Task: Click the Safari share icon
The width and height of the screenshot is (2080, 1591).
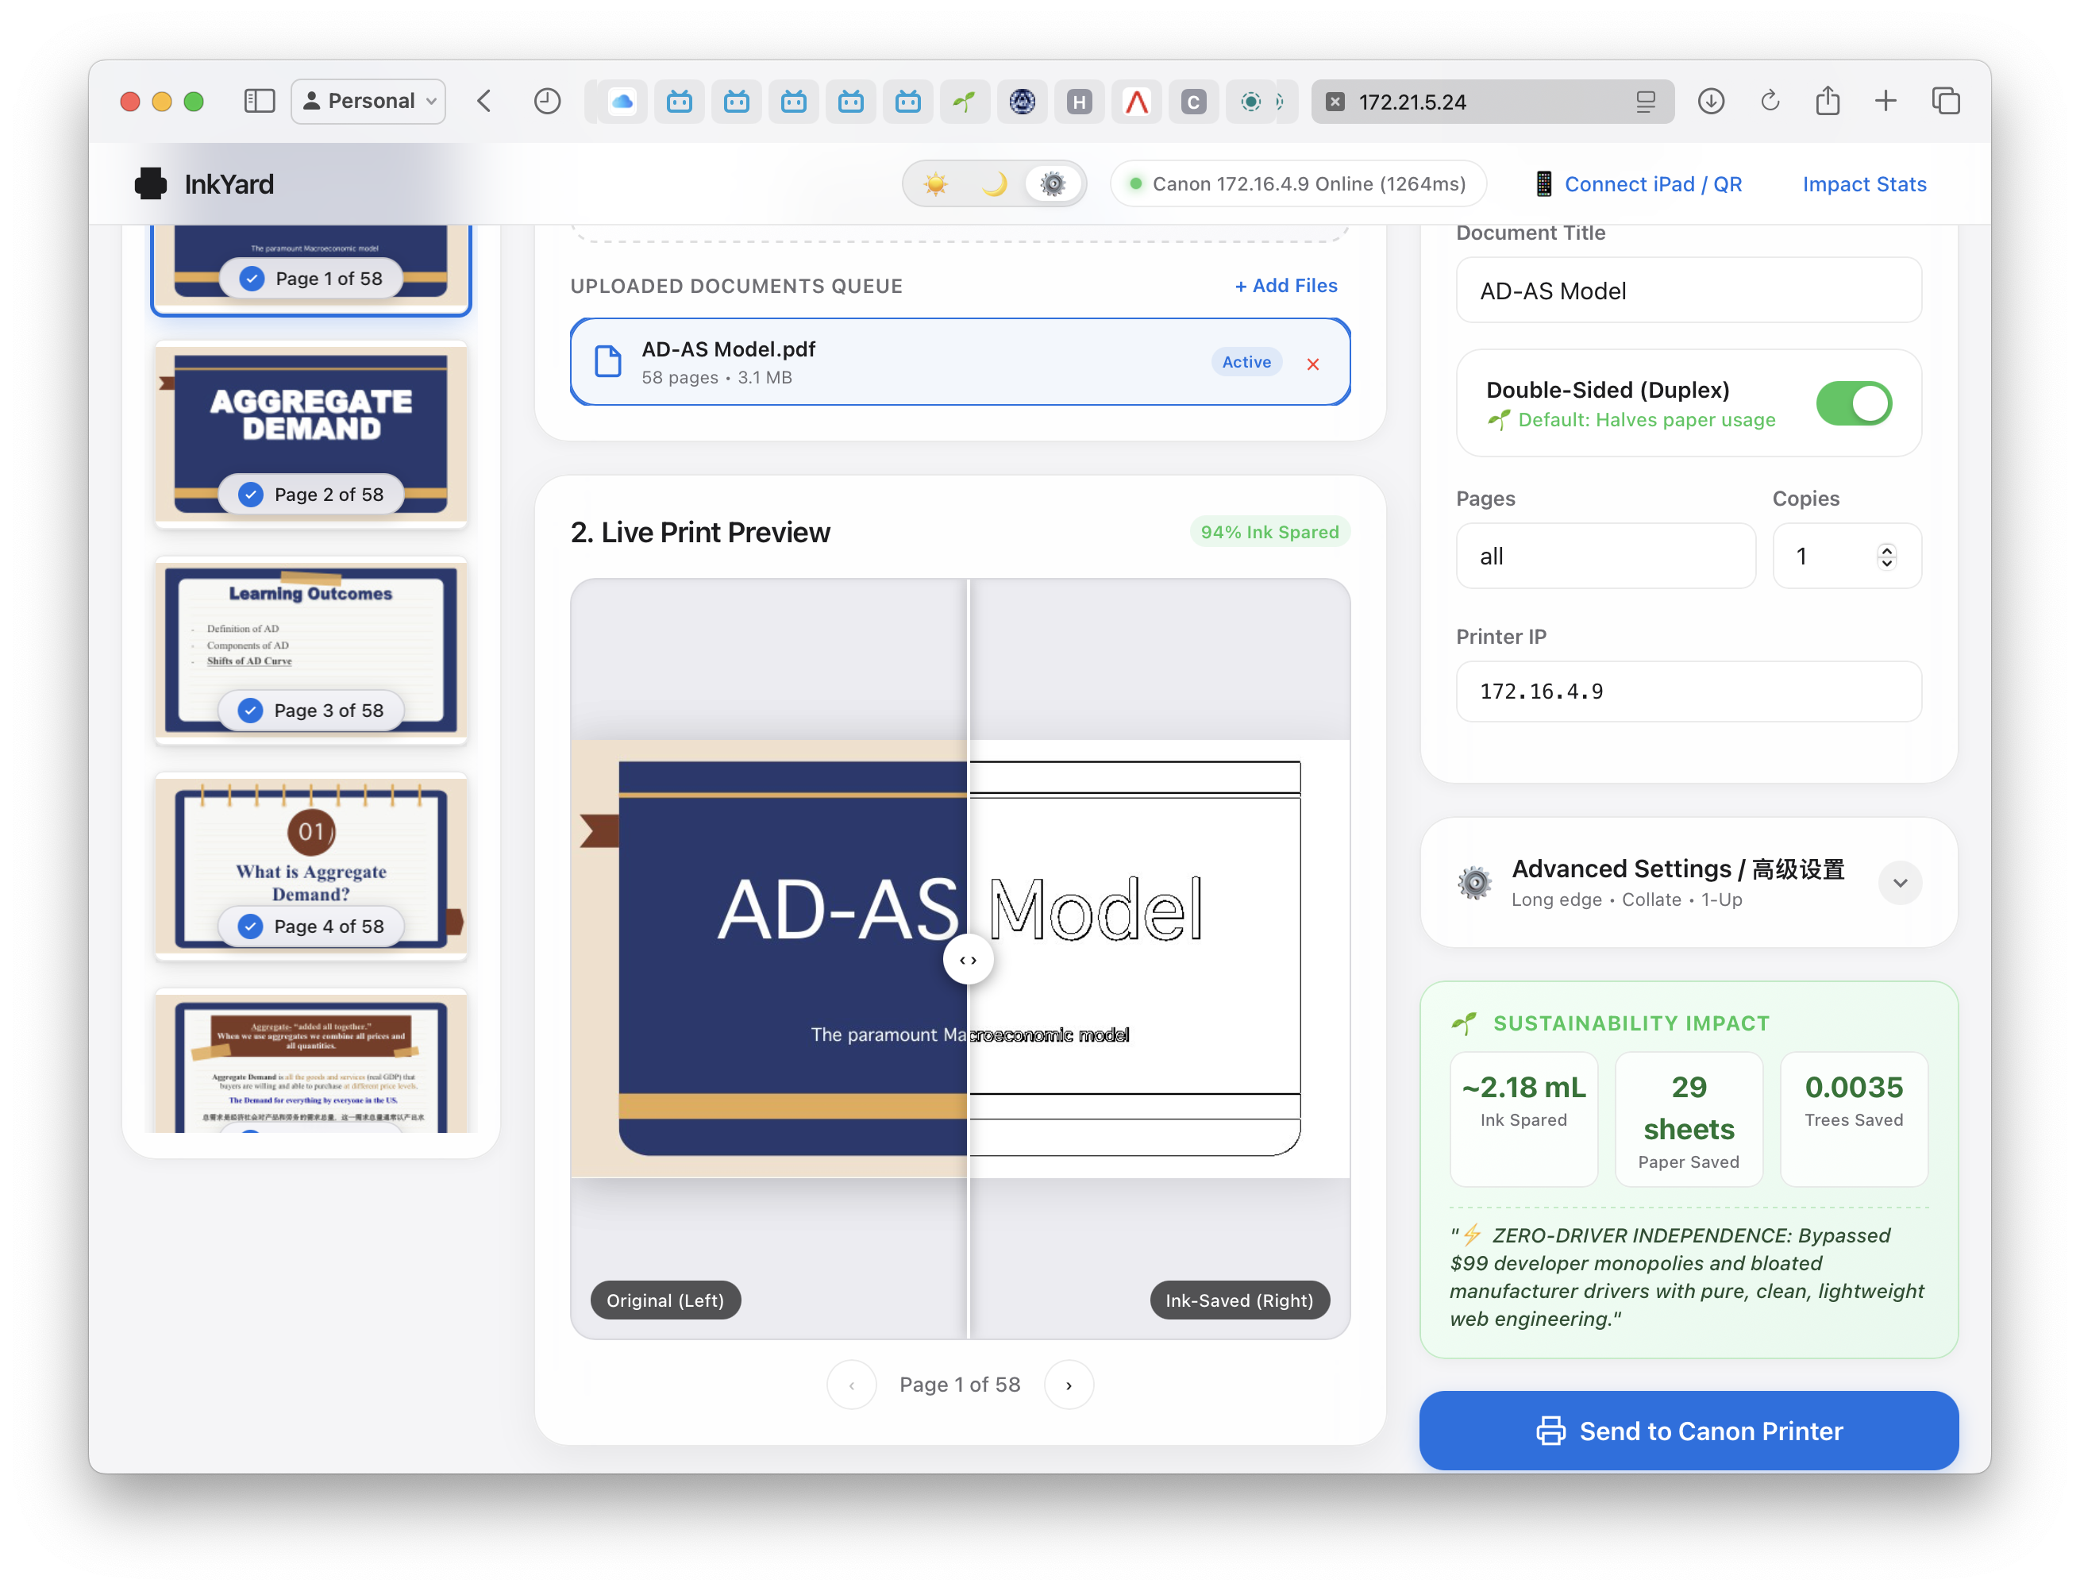Action: [1828, 102]
